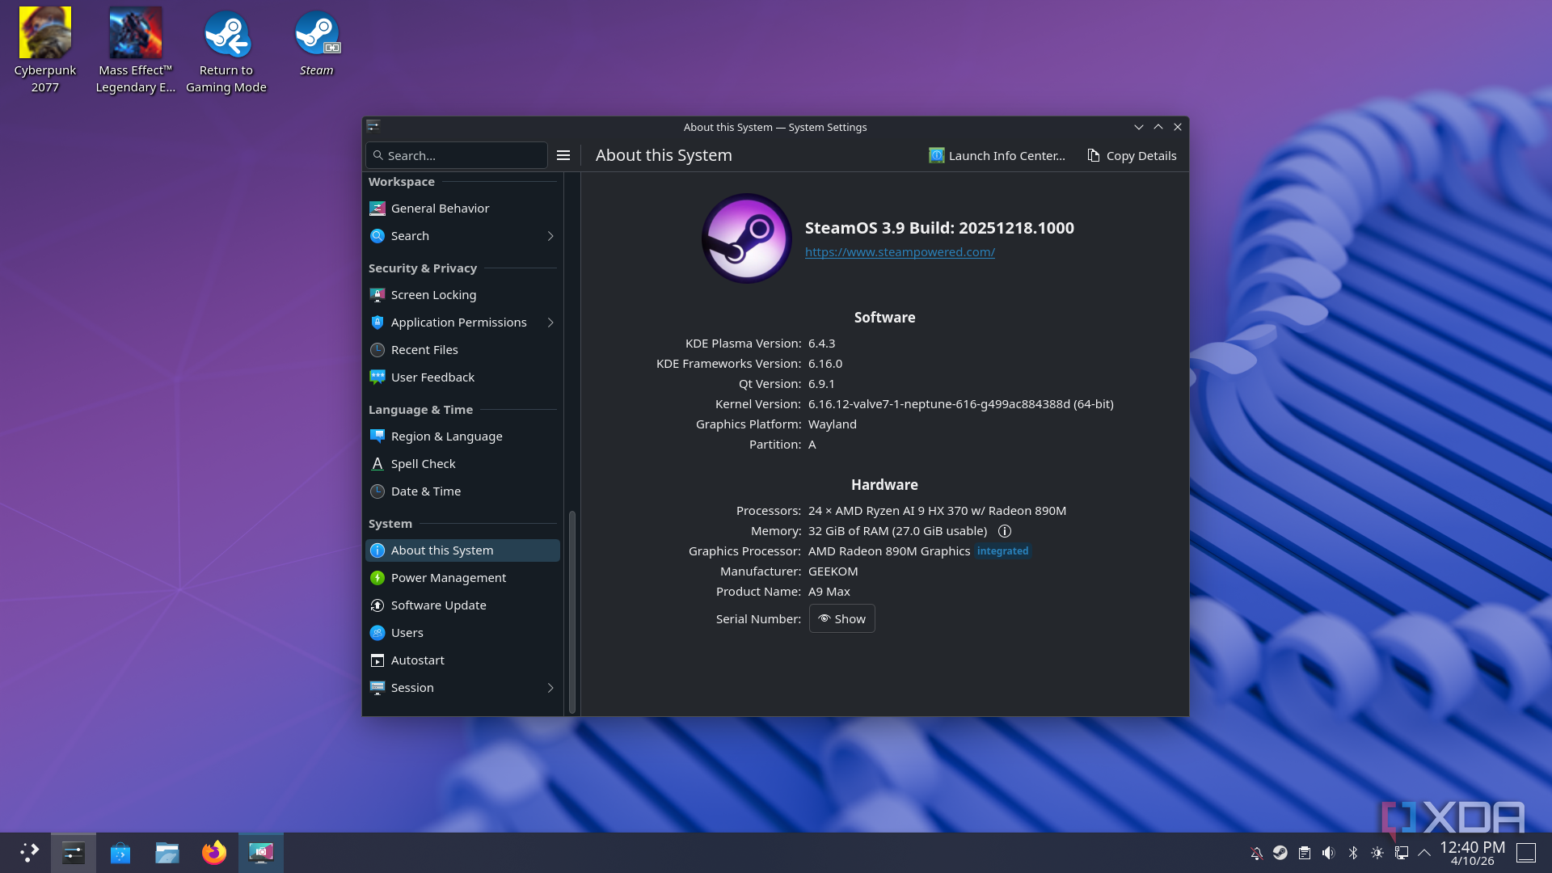Expand the Search settings submenu arrow

pyautogui.click(x=550, y=236)
